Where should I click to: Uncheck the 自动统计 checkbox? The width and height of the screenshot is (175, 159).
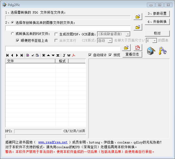(x=90, y=55)
